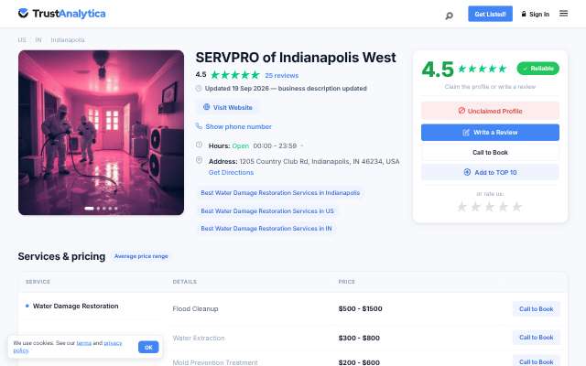Select the first carousel dot indicator
This screenshot has width=586, height=366.
90,209
